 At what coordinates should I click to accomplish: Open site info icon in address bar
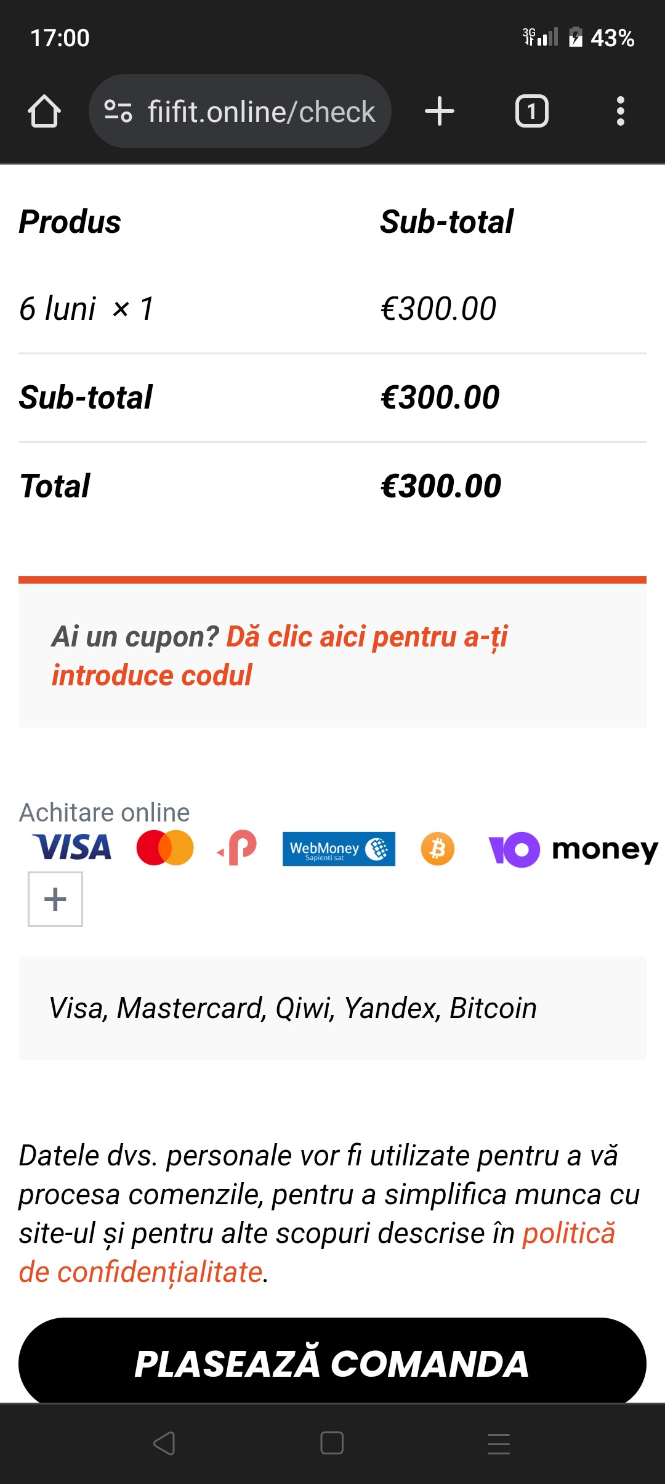point(118,112)
